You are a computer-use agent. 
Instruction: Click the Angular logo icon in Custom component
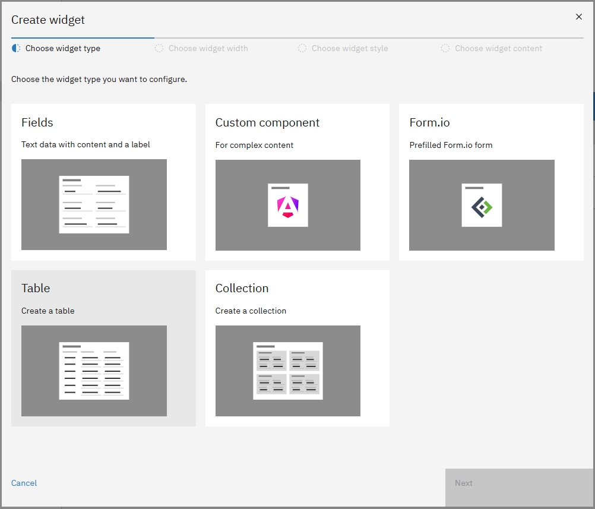(288, 206)
